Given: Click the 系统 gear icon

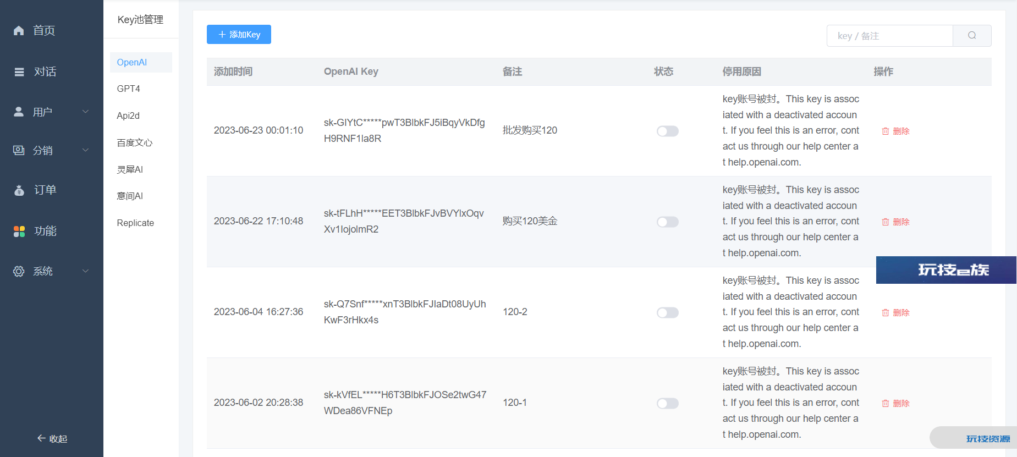Looking at the screenshot, I should point(19,271).
